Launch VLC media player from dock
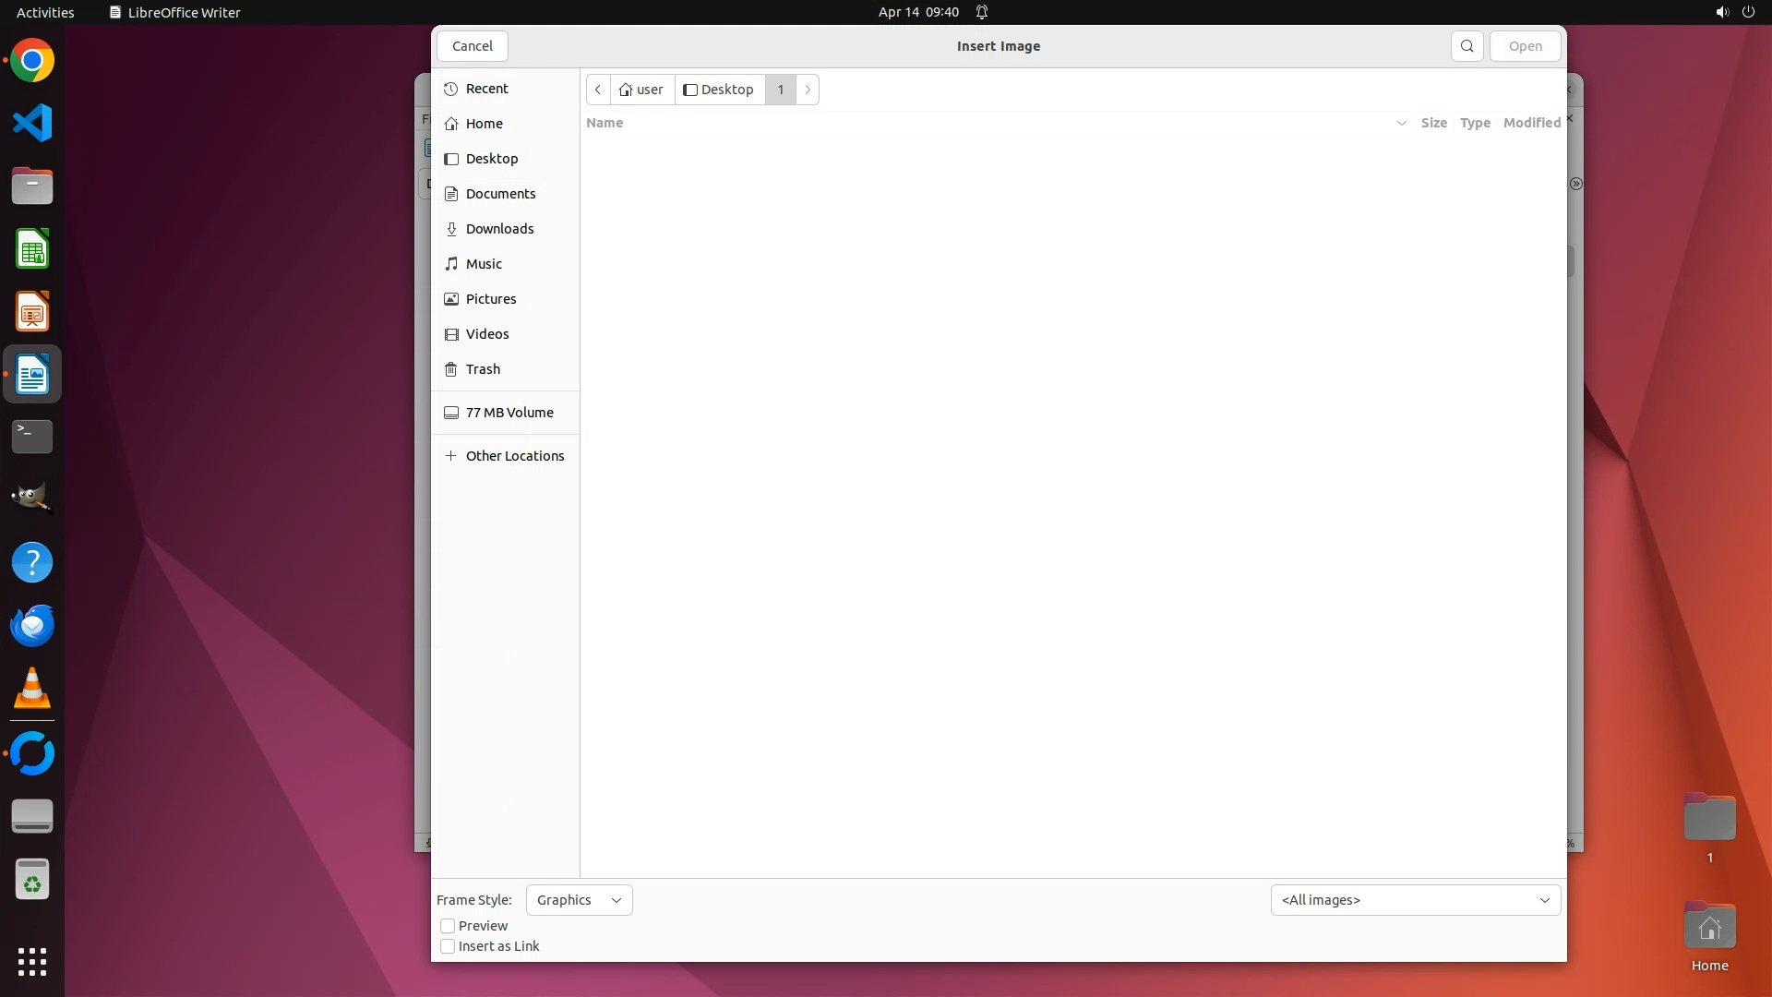The width and height of the screenshot is (1772, 997). [x=32, y=689]
